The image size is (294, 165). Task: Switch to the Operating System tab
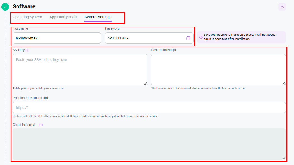point(27,17)
